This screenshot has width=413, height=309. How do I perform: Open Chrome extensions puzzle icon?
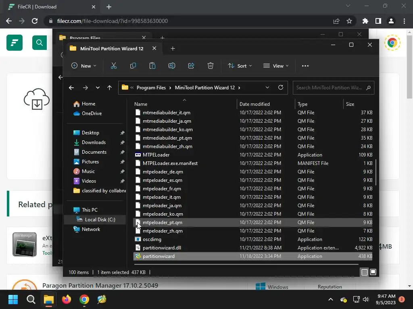click(x=365, y=21)
